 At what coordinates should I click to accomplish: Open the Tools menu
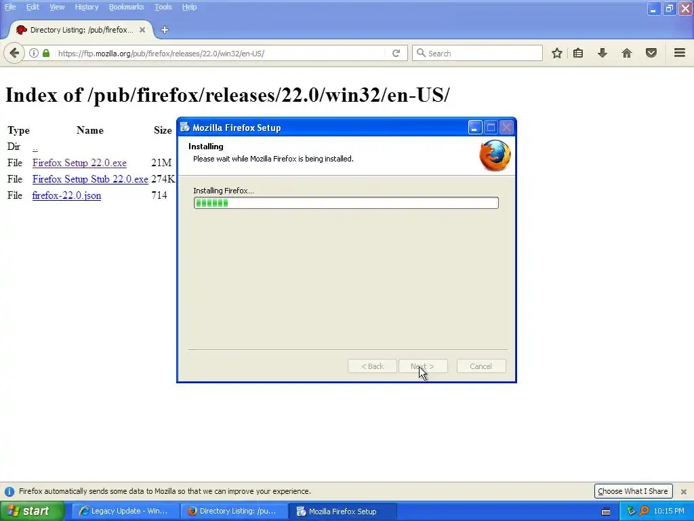163,7
